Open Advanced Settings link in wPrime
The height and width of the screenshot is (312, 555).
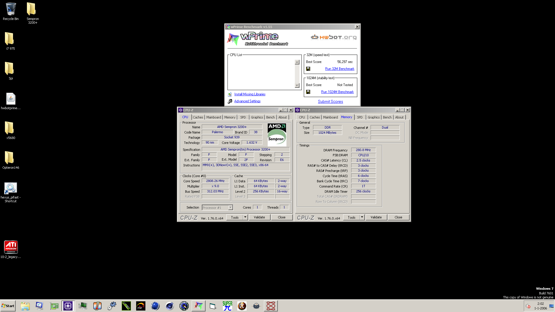tap(247, 101)
